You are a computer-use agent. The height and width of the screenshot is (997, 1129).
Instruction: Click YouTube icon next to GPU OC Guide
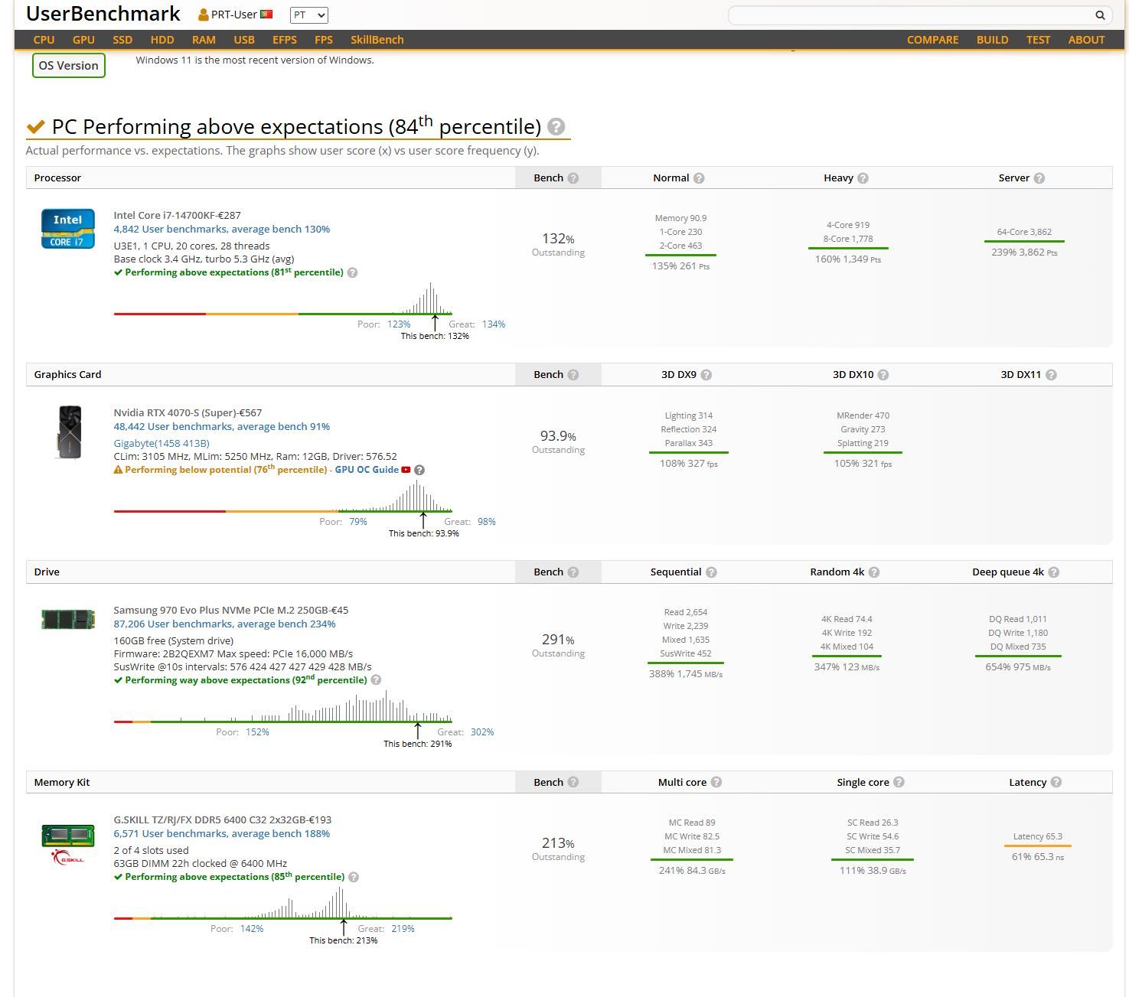pos(406,470)
